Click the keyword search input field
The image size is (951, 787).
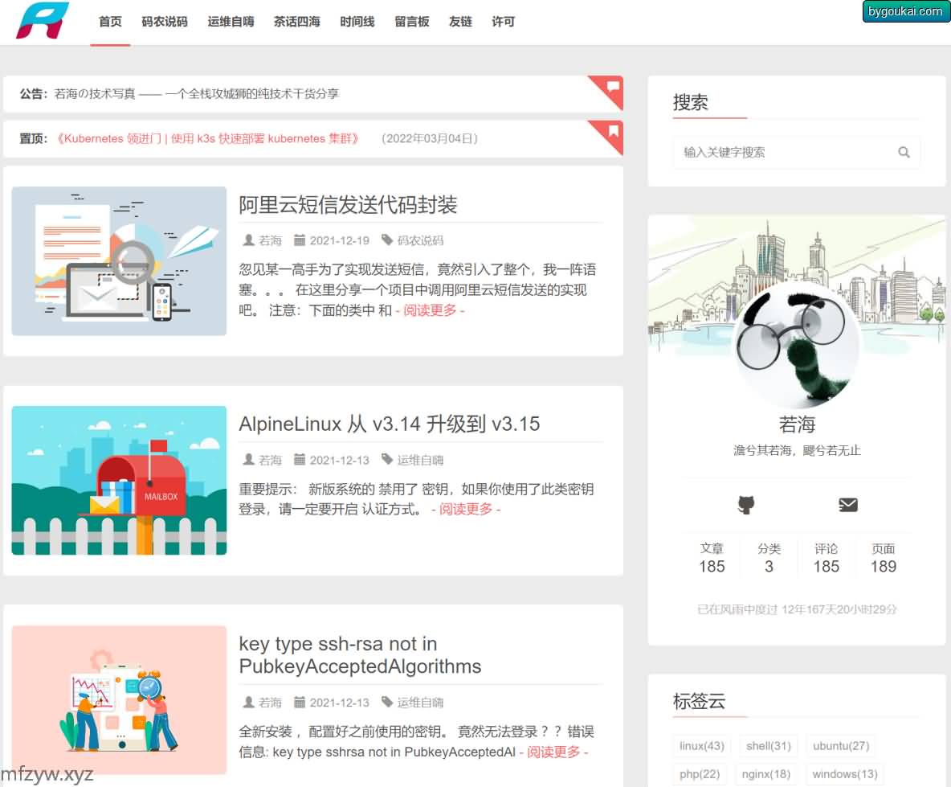783,152
